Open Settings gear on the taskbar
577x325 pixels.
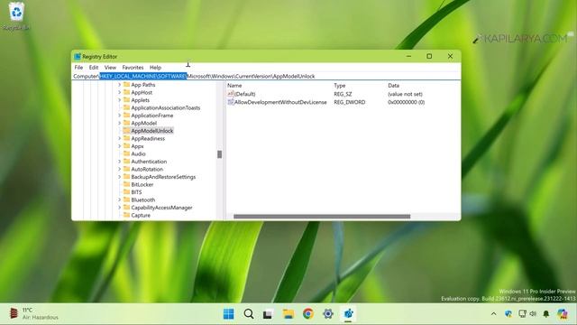[x=328, y=313]
